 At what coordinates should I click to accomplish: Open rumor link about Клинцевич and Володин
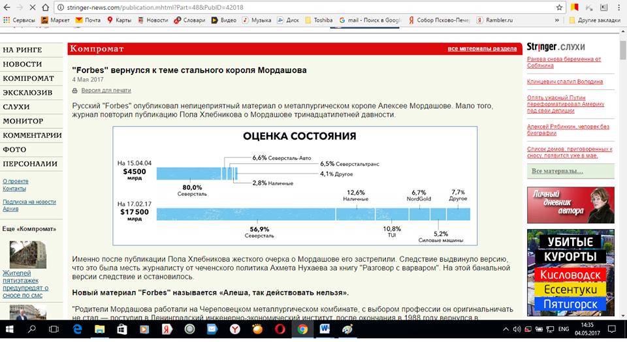(x=564, y=82)
